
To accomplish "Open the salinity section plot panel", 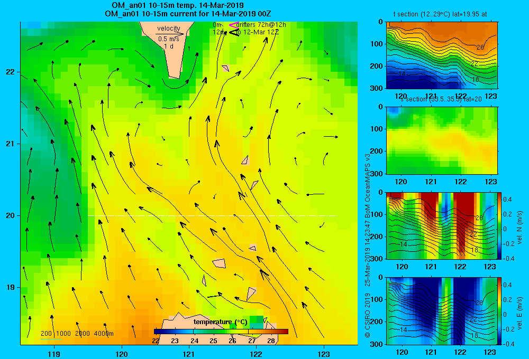I will click(x=442, y=140).
